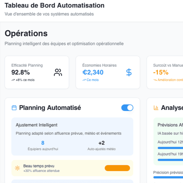Click the bar chart icon beside Analyse
This screenshot has height=183, width=183.
pyautogui.click(x=156, y=108)
